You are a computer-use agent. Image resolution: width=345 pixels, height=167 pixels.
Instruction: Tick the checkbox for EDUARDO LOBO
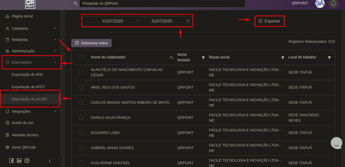pyautogui.click(x=81, y=133)
